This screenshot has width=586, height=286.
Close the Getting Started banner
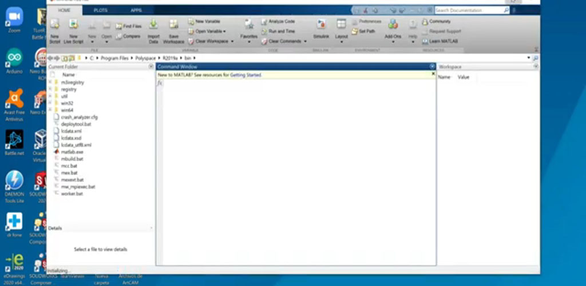[433, 74]
